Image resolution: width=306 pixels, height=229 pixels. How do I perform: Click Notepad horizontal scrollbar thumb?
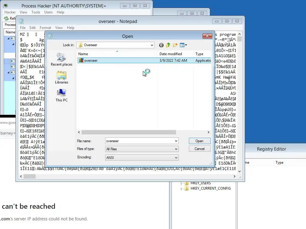click(30, 177)
